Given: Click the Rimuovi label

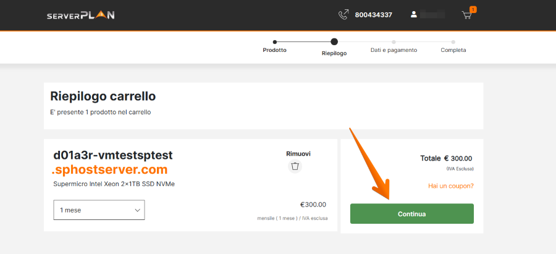Looking at the screenshot, I should click(x=298, y=153).
